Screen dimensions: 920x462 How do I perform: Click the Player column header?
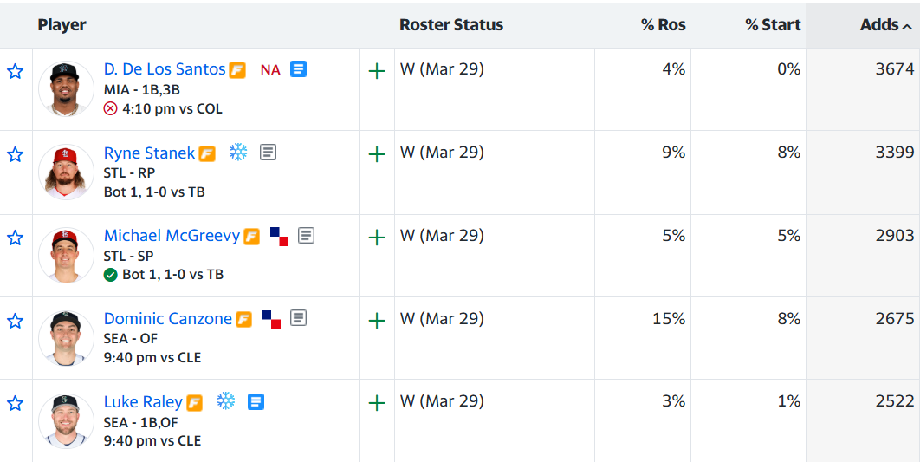(62, 25)
